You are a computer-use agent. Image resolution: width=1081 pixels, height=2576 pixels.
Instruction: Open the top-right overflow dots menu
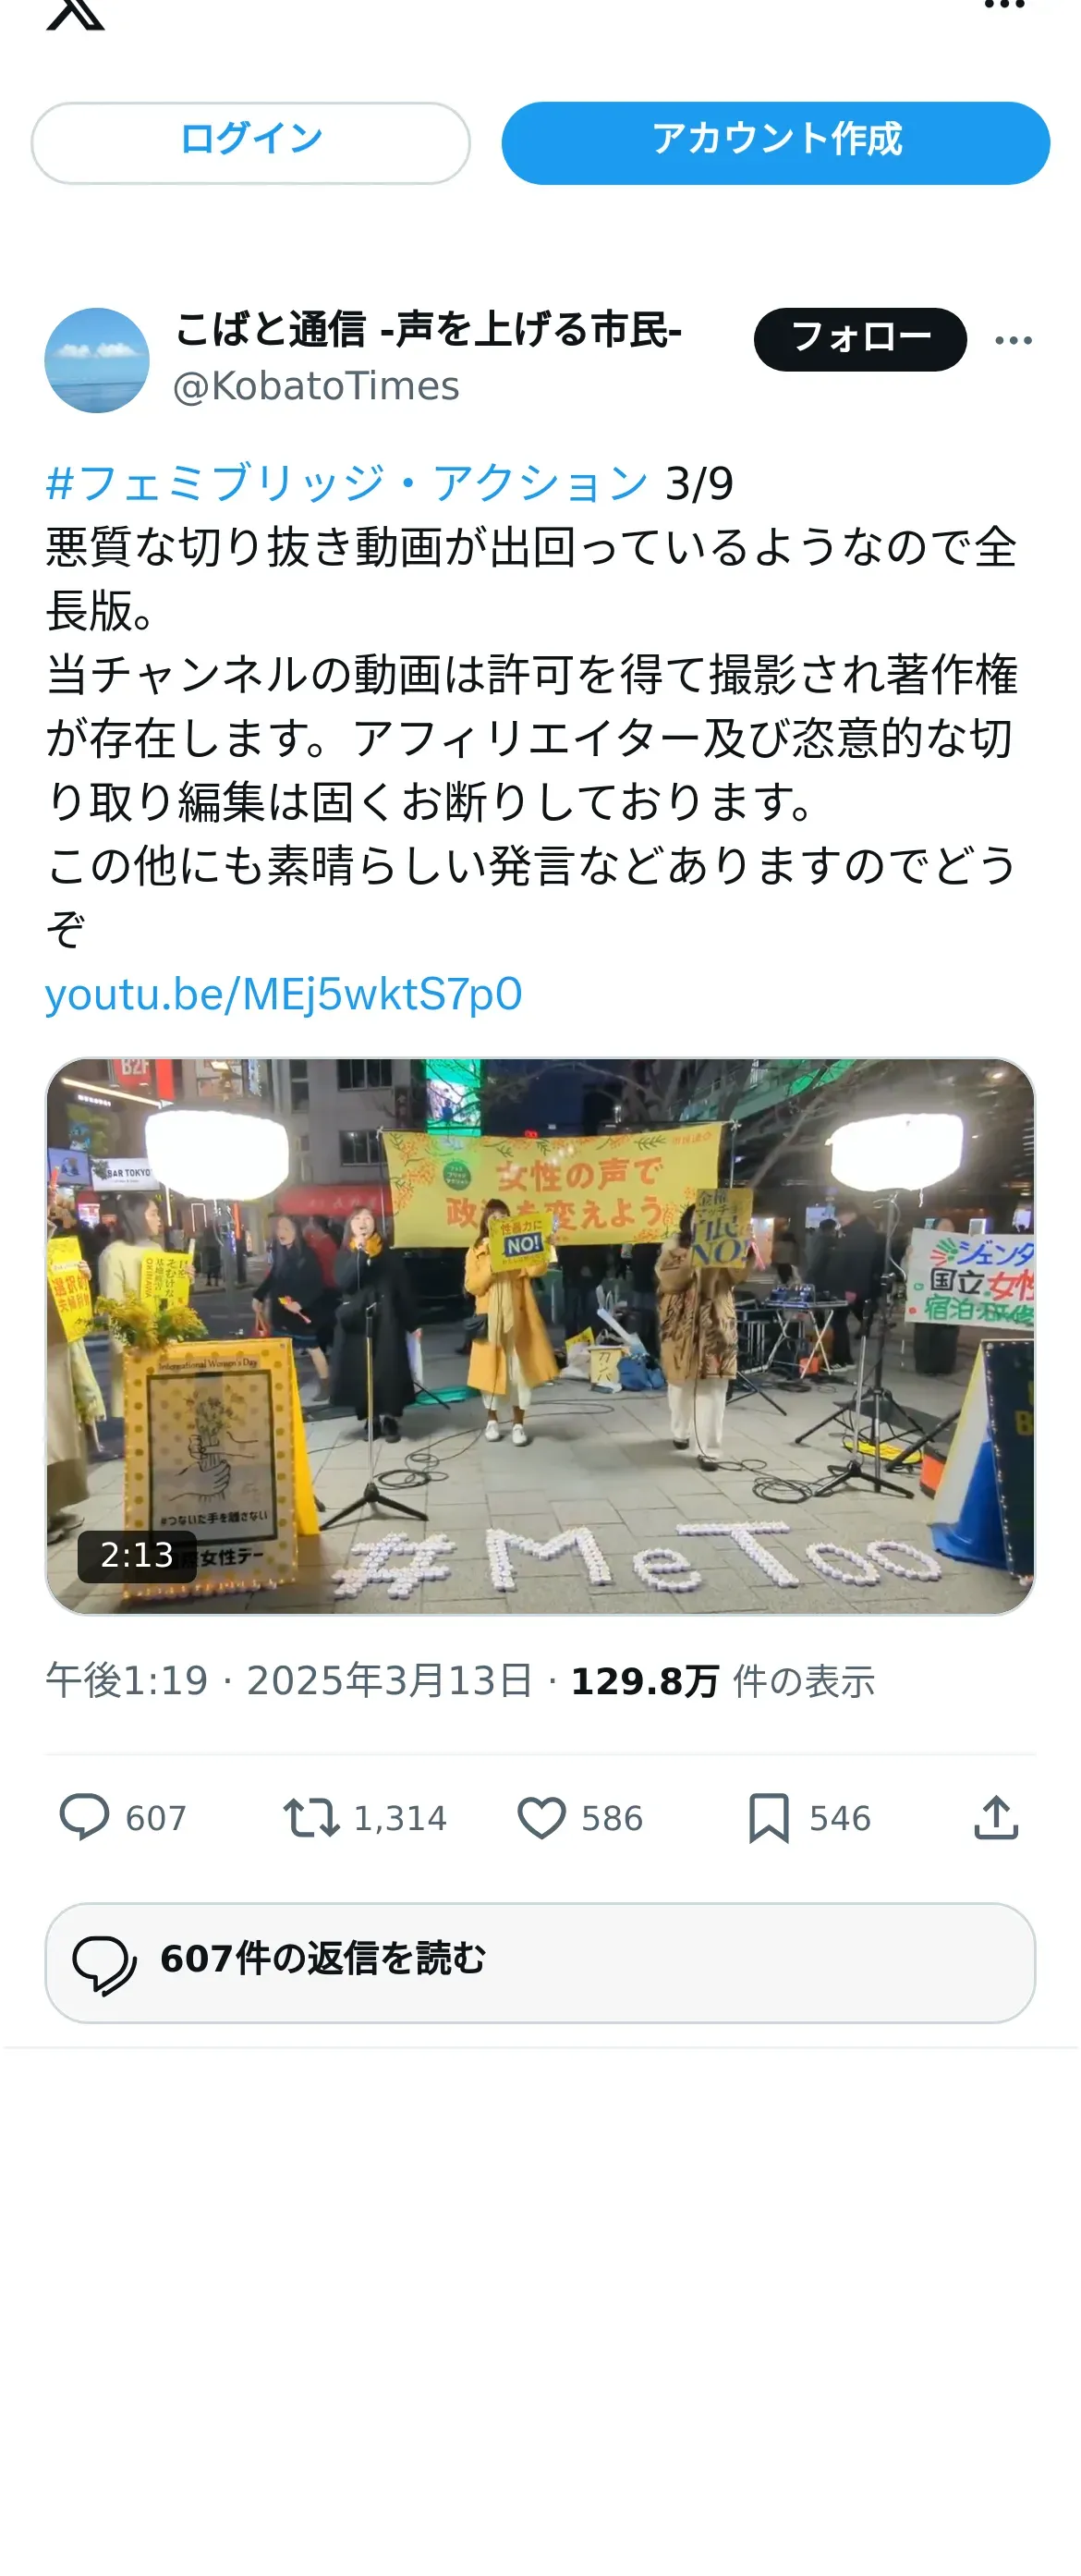pos(1004,5)
